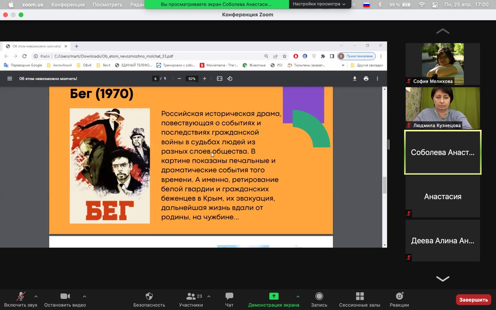Screen dimensions: 496x310
Task: Open the Участники participants panel
Action: (191, 300)
